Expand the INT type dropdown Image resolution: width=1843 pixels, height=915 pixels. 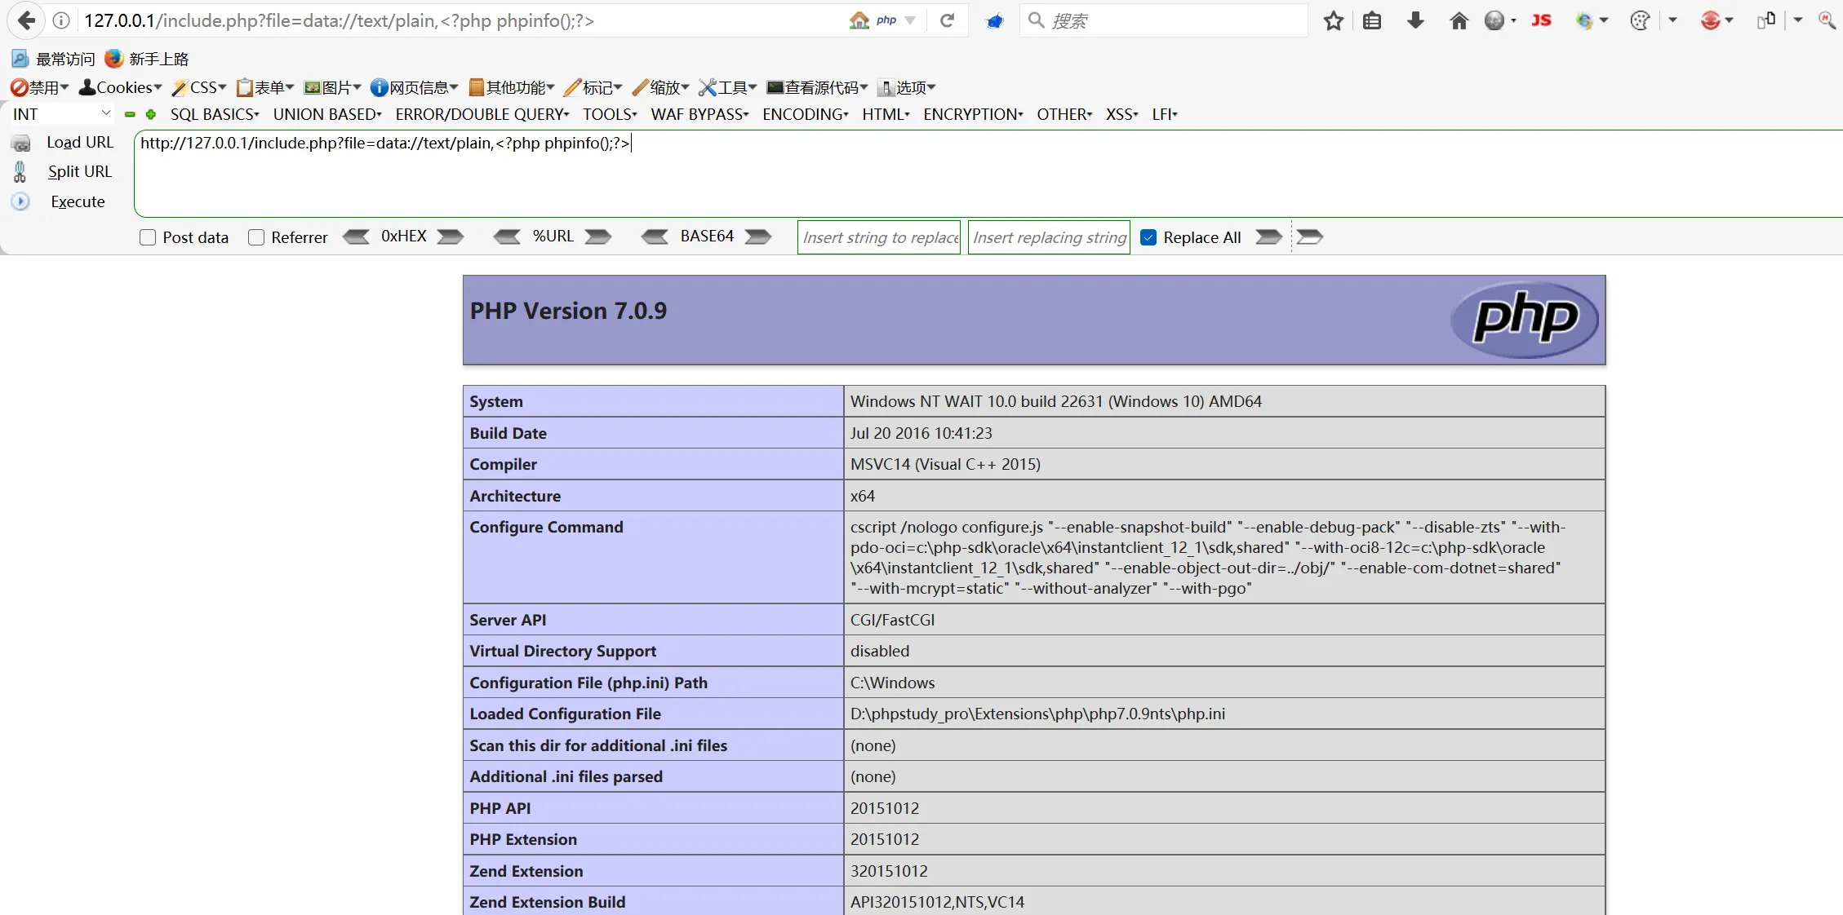point(61,114)
